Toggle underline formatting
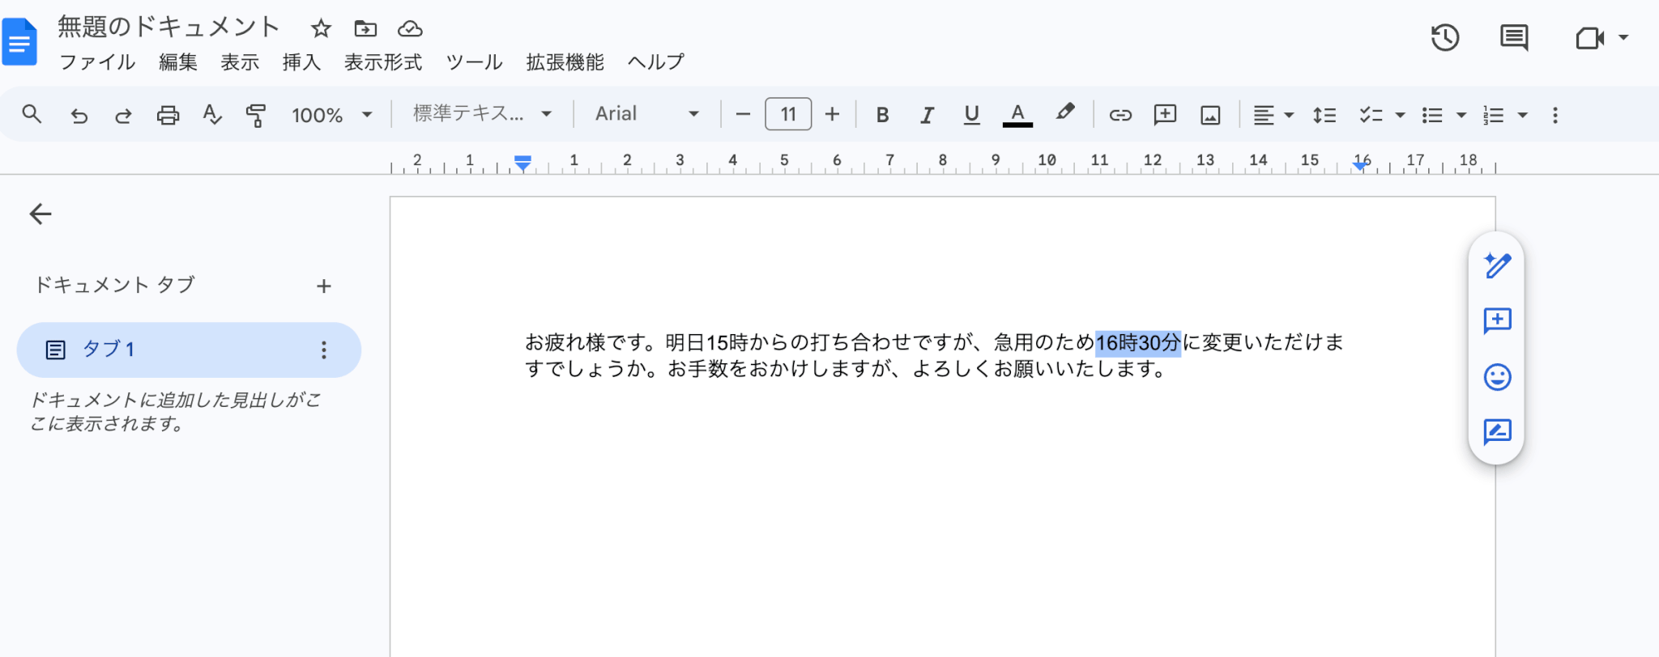 (x=971, y=115)
